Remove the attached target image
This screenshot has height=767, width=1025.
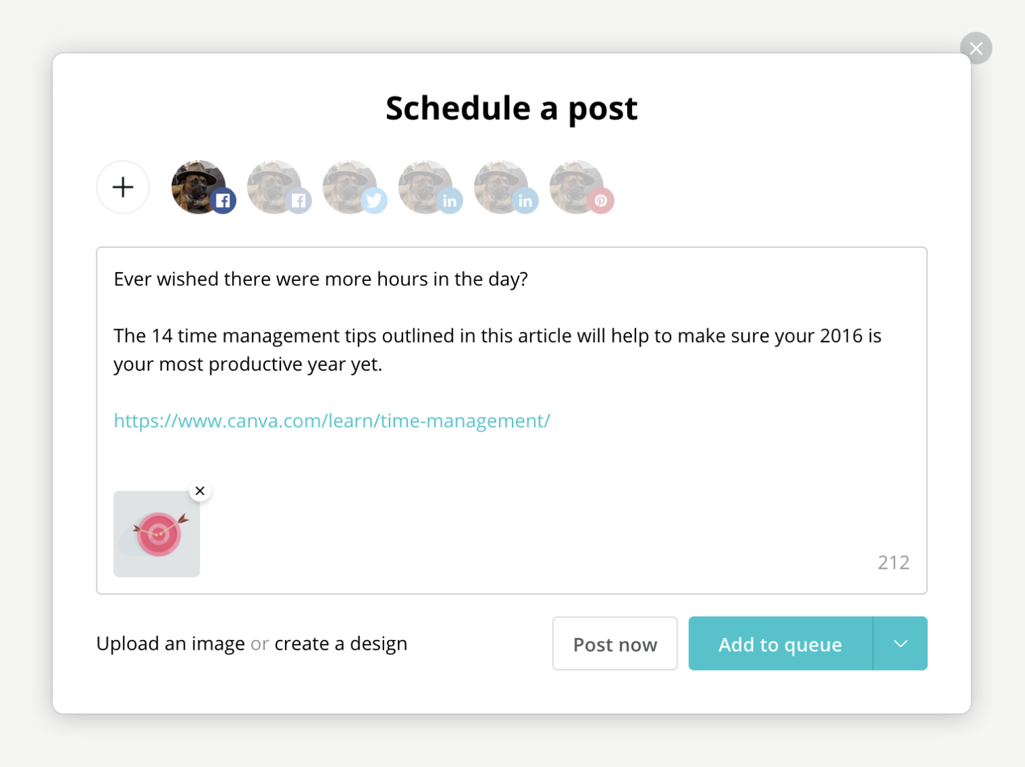(200, 491)
